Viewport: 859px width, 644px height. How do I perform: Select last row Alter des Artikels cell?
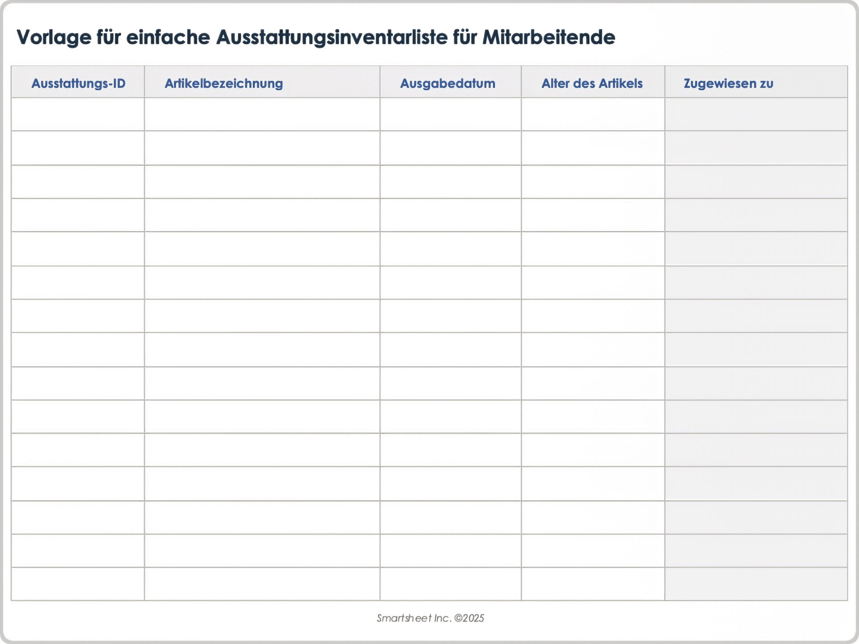pos(593,584)
